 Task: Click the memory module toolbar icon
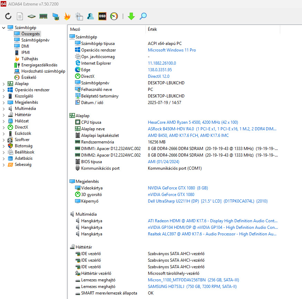click(43, 16)
